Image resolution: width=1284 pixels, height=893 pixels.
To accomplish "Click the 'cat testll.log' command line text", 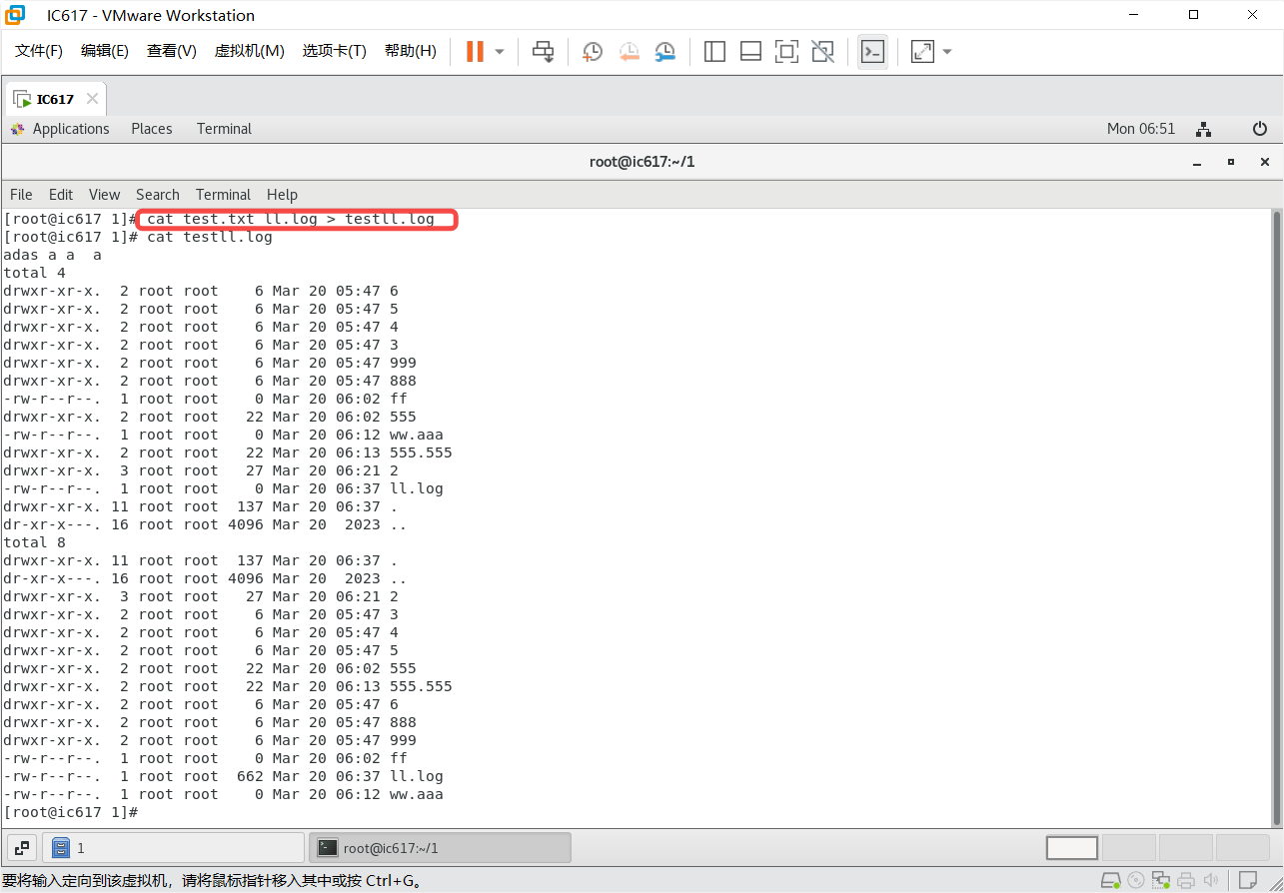I will pyautogui.click(x=210, y=237).
